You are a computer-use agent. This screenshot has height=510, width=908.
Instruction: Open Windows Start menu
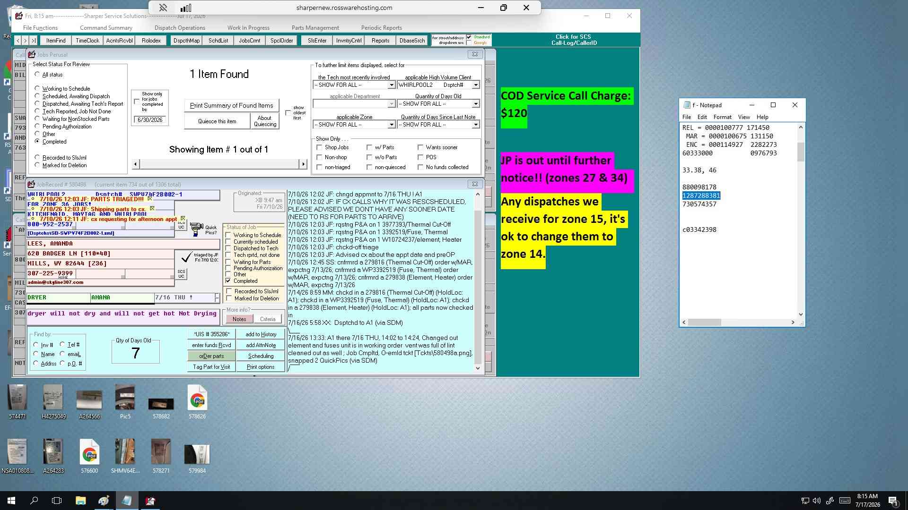11,501
